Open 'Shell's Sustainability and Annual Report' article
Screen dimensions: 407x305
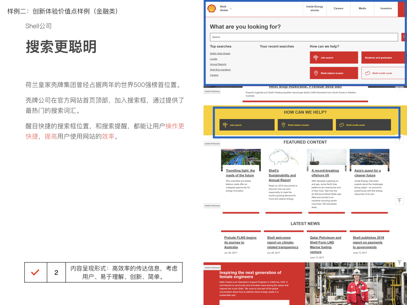282,175
